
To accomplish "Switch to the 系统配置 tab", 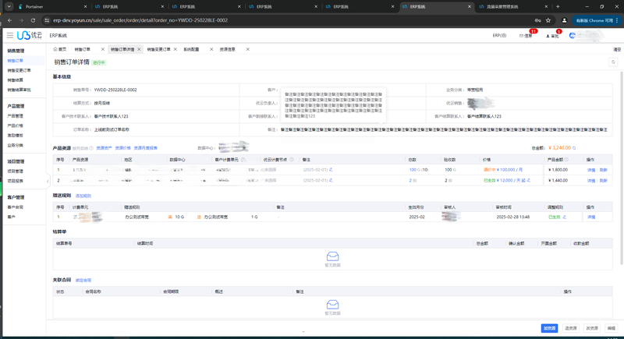I will point(191,49).
